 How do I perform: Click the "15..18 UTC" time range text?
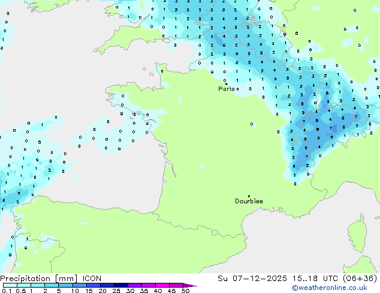click(x=315, y=279)
